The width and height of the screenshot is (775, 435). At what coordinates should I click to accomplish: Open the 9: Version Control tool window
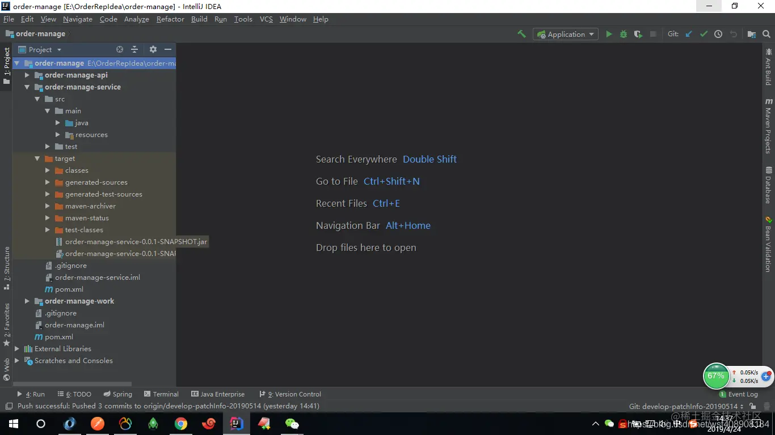tap(290, 394)
